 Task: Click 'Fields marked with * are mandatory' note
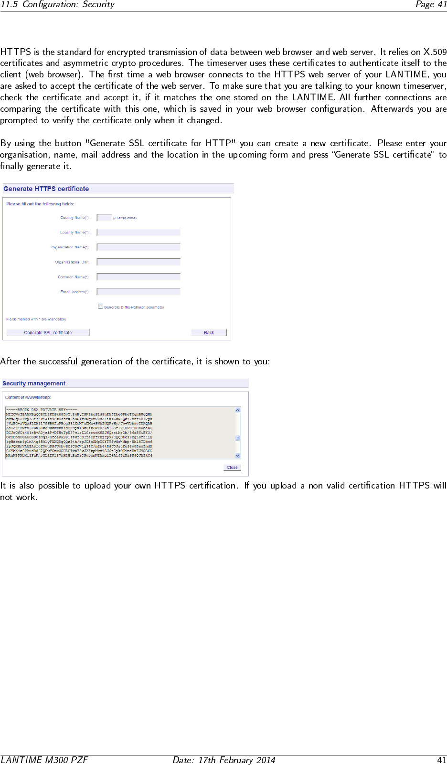click(36, 319)
